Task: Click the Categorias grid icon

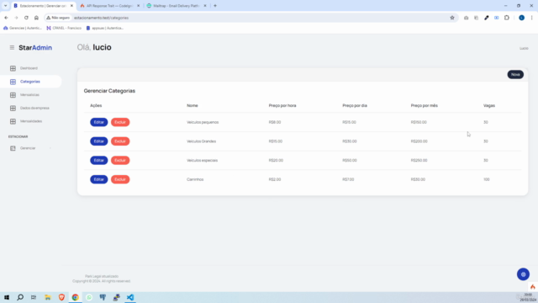Action: click(13, 82)
